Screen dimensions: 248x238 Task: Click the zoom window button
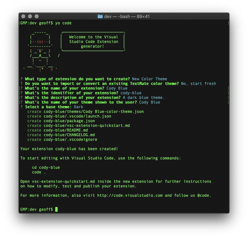(37, 16)
